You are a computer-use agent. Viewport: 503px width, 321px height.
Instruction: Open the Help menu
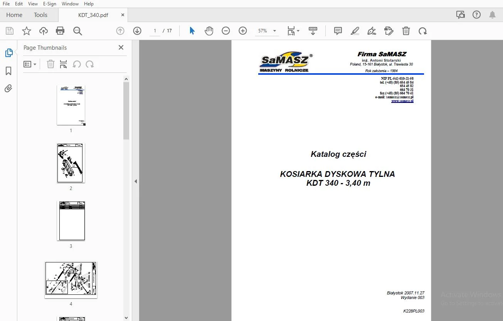[x=89, y=3]
